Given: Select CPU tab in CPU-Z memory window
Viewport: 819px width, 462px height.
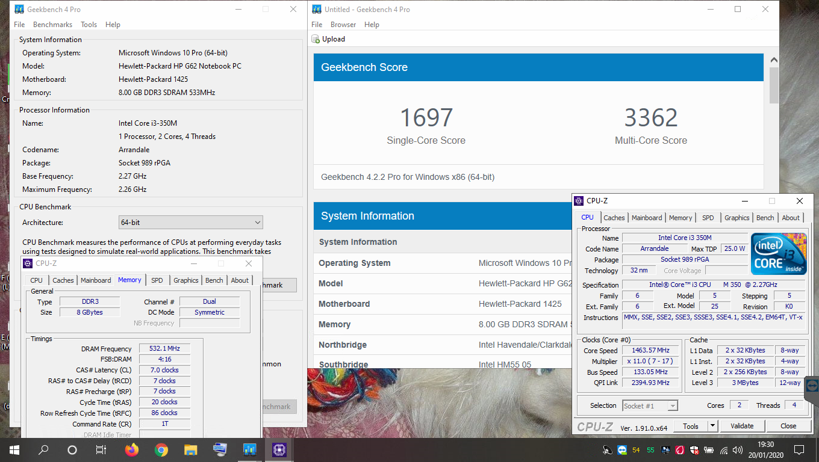Looking at the screenshot, I should [x=36, y=280].
